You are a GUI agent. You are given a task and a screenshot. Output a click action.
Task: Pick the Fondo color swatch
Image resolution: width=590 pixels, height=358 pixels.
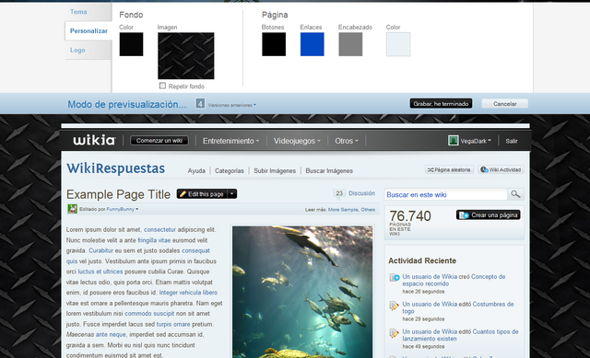pos(131,44)
